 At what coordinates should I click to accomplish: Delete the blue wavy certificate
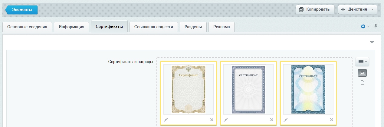click(x=331, y=120)
